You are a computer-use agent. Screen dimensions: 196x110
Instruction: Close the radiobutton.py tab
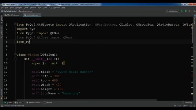(x=40, y=15)
